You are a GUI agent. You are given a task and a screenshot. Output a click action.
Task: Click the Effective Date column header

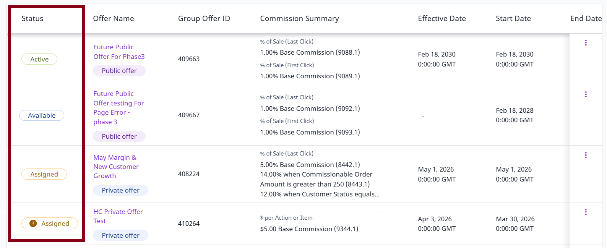pos(442,18)
